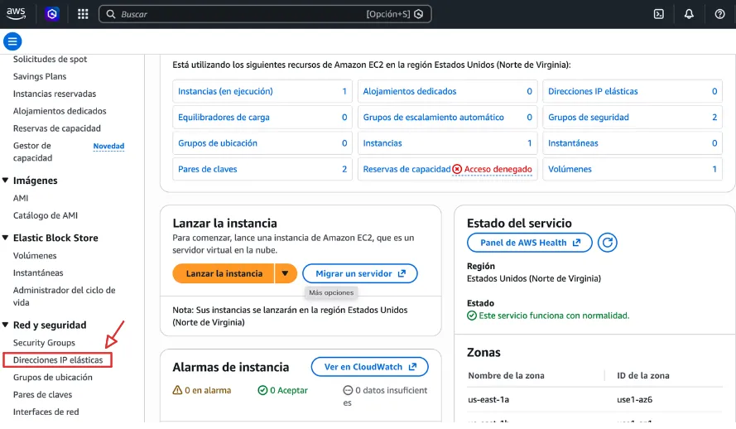This screenshot has height=429, width=736.
Task: Select Direcciones IP elásticas in sidebar
Action: 58,360
